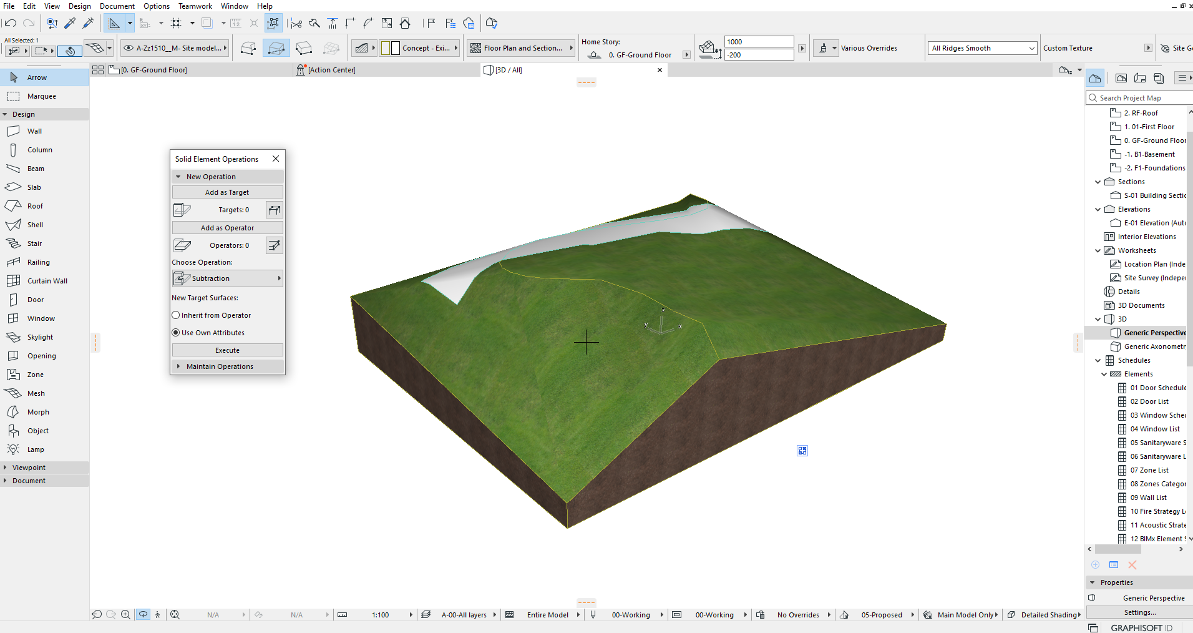Click the Zoom in magnifier icon
Image resolution: width=1193 pixels, height=633 pixels.
pos(125,614)
